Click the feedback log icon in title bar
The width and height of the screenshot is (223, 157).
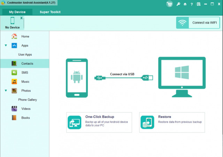pyautogui.click(x=198, y=5)
